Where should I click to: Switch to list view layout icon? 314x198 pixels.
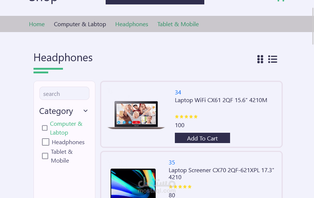pyautogui.click(x=273, y=59)
